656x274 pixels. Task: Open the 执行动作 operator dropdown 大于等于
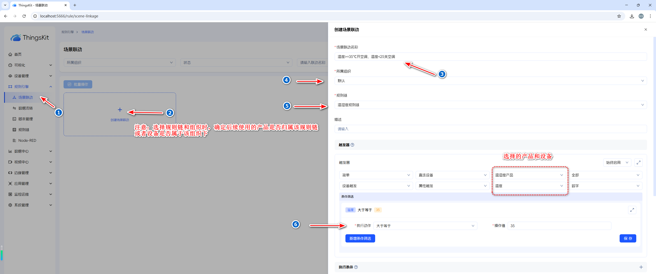pyautogui.click(x=425, y=226)
